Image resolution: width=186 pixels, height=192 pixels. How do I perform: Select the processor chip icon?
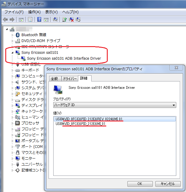18,123
